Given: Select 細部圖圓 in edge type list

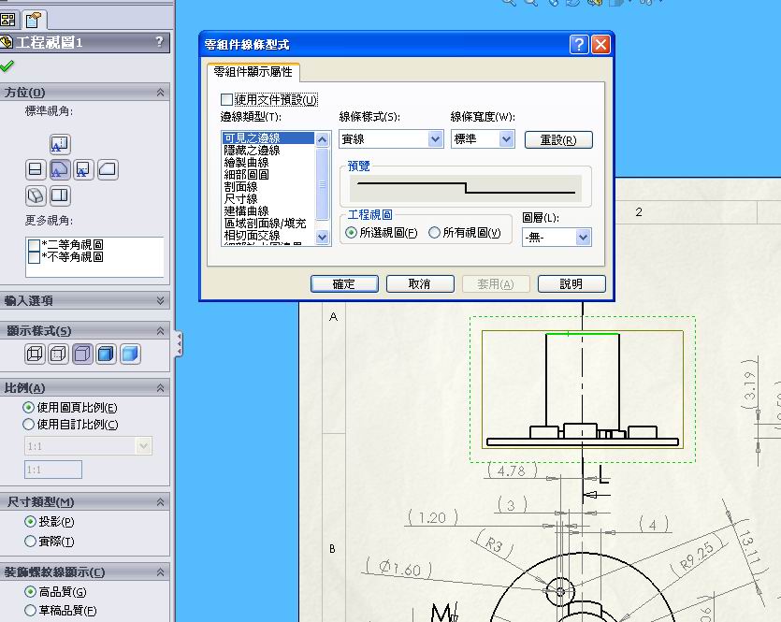Looking at the screenshot, I should point(268,174).
